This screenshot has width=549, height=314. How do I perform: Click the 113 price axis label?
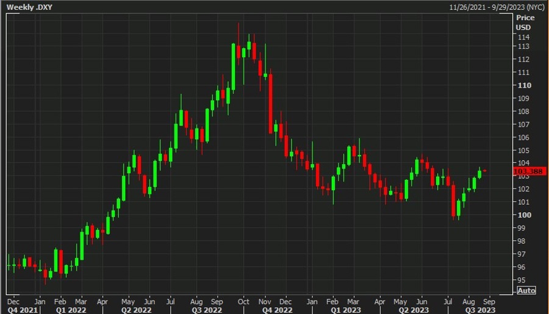[524, 46]
